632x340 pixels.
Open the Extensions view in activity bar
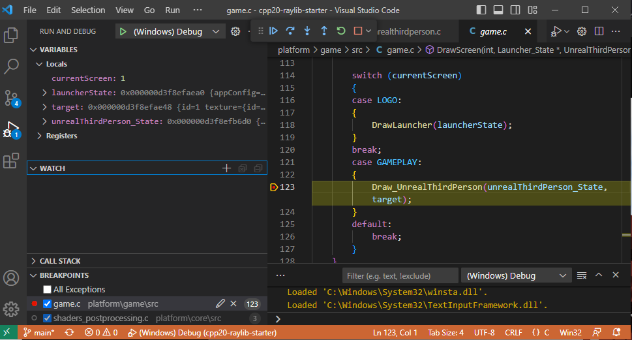[x=11, y=161]
